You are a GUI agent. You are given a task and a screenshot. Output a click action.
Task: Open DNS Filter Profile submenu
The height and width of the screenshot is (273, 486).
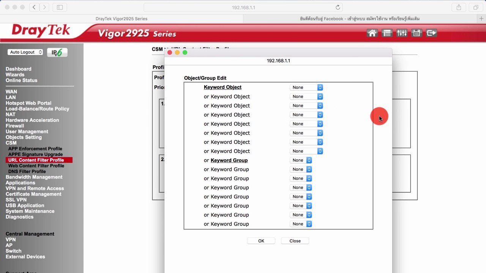pyautogui.click(x=27, y=171)
